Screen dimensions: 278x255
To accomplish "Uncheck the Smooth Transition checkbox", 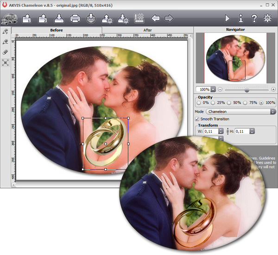I will click(197, 119).
